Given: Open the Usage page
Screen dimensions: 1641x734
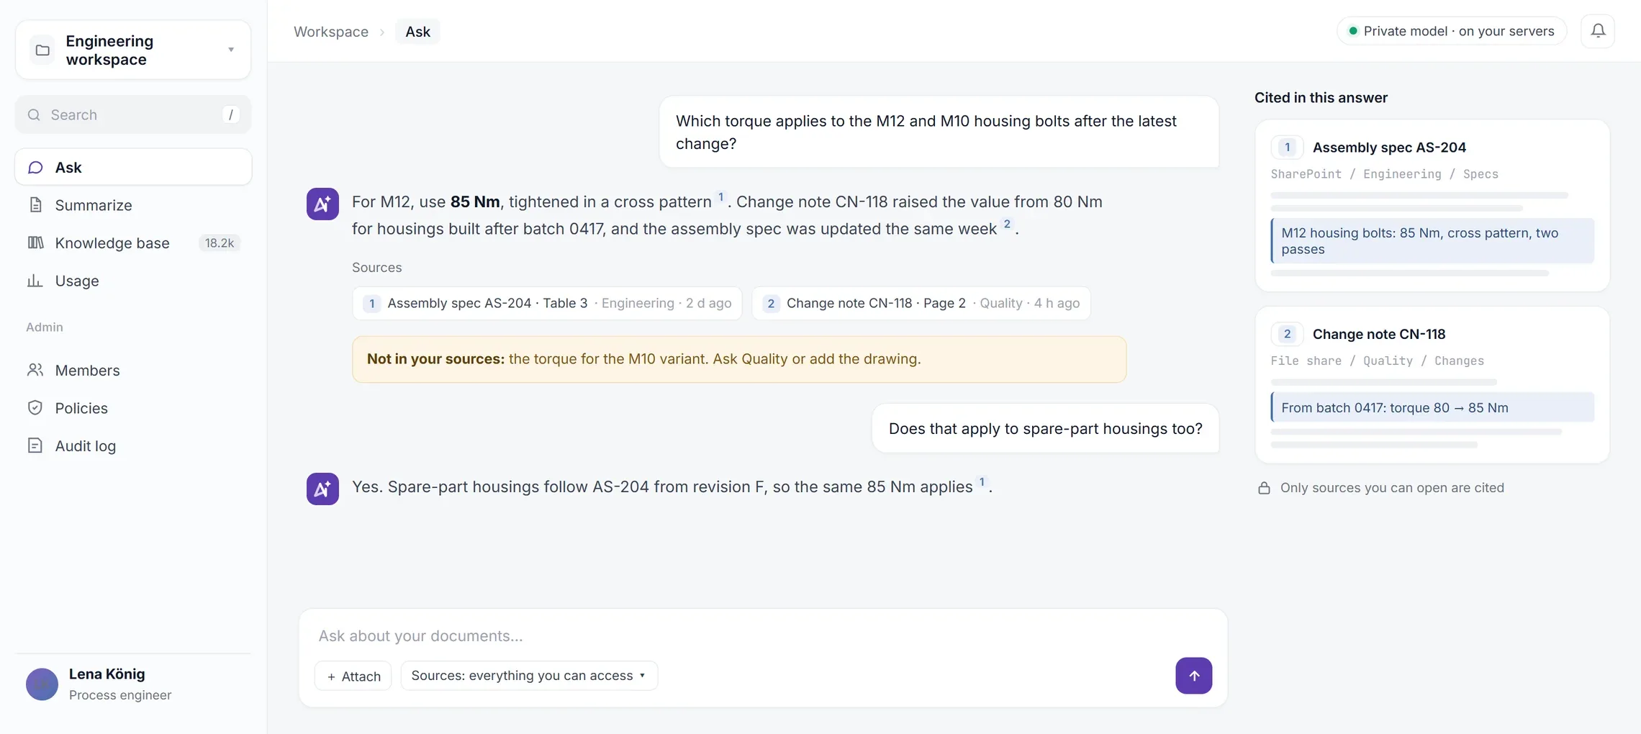Looking at the screenshot, I should coord(133,281).
